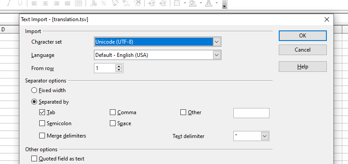Enable the Comma separator checkbox
Image resolution: width=348 pixels, height=164 pixels.
(x=113, y=112)
